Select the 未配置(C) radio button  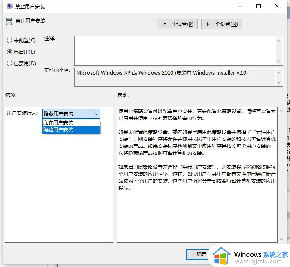(x=10, y=41)
